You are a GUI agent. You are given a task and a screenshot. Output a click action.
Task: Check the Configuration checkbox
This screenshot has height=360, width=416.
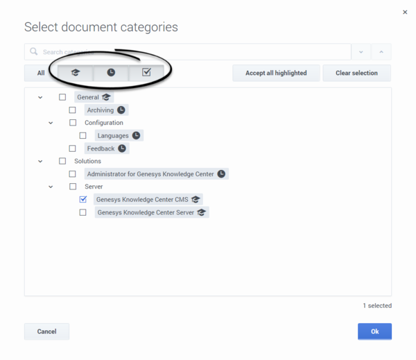pyautogui.click(x=73, y=123)
